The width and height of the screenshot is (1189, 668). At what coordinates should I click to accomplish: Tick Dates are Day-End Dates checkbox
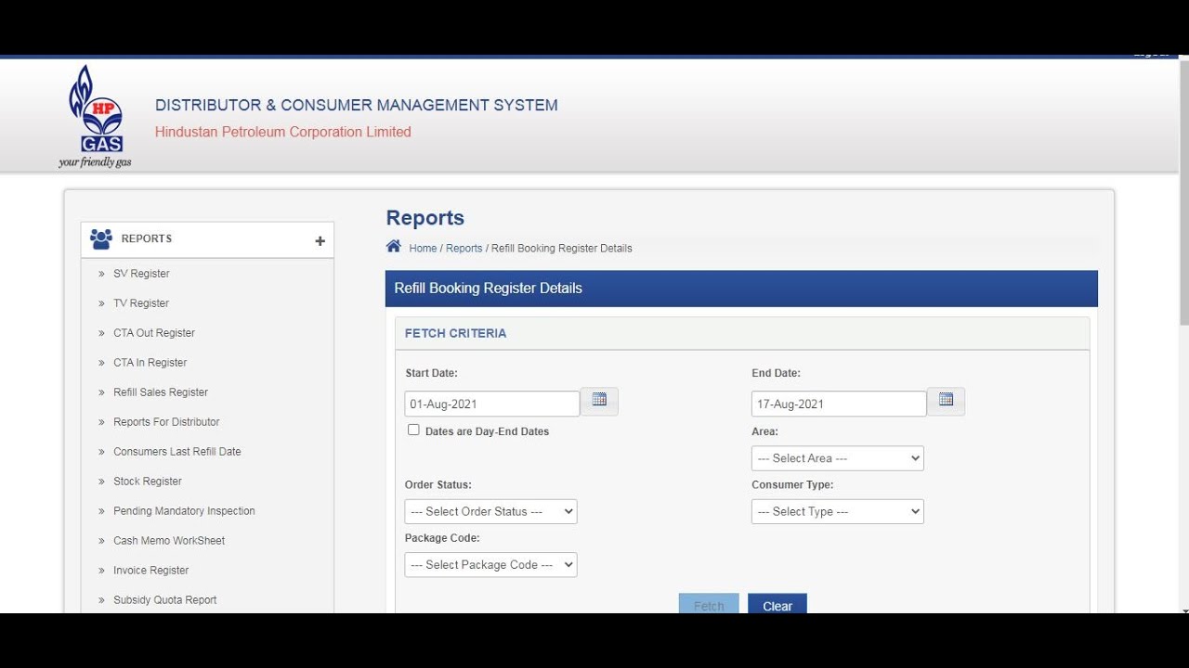(413, 430)
